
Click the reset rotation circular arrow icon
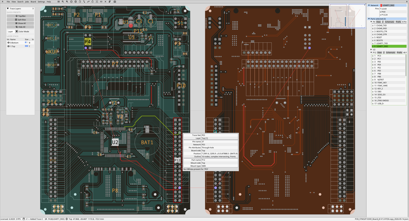[93, 2]
